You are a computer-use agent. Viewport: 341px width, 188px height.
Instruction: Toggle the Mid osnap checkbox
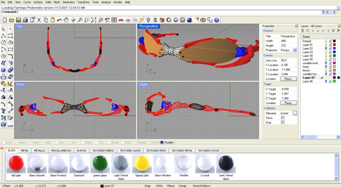coord(43,142)
